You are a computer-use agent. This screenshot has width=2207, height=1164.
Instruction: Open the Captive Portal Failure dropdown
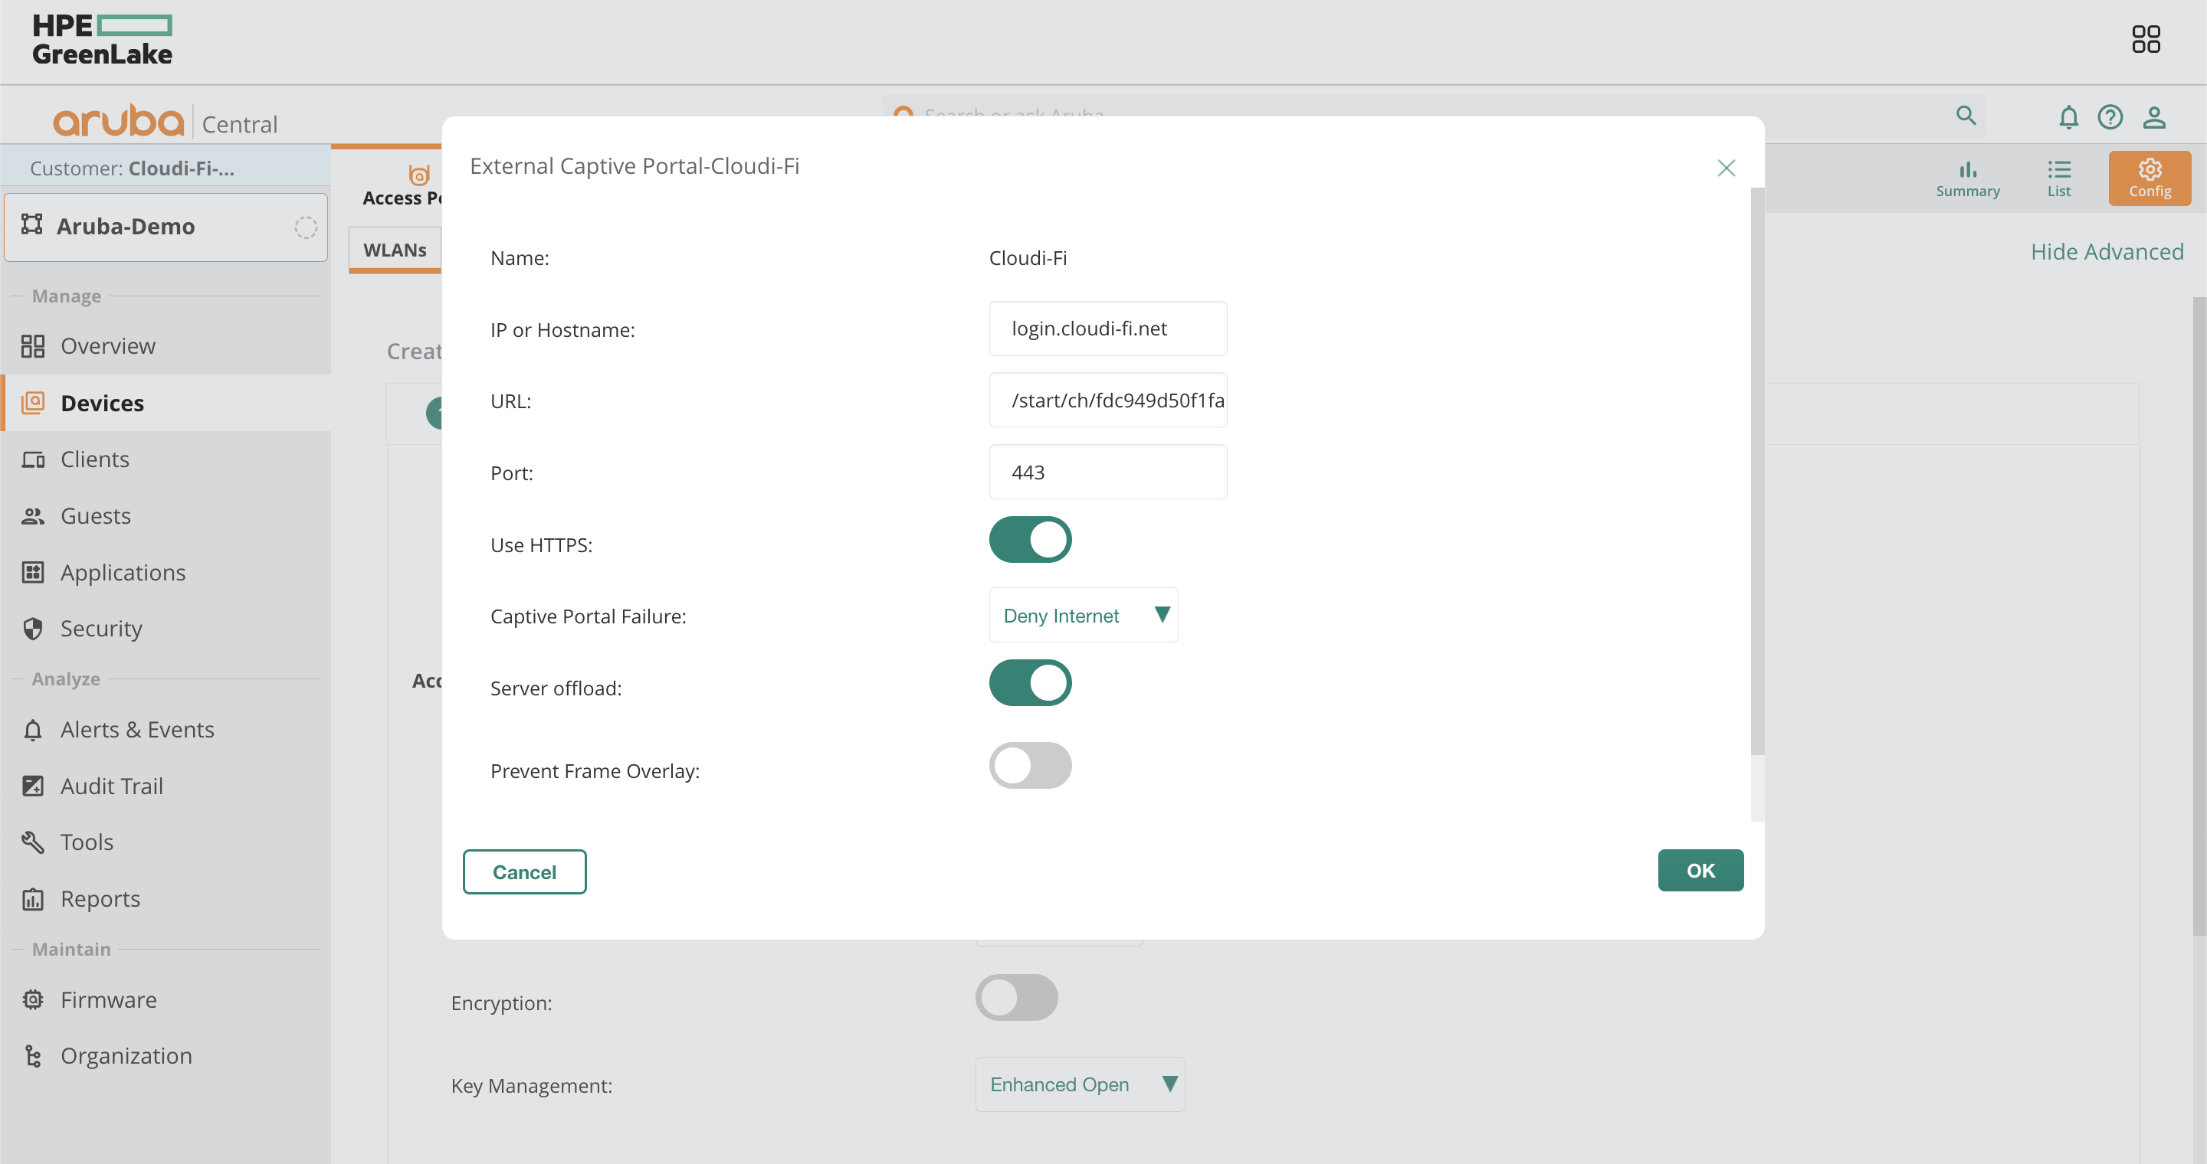[x=1083, y=614]
